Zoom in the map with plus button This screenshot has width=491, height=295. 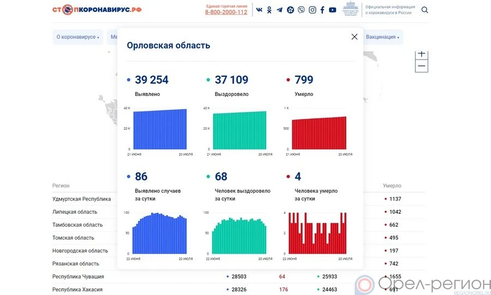pyautogui.click(x=422, y=54)
